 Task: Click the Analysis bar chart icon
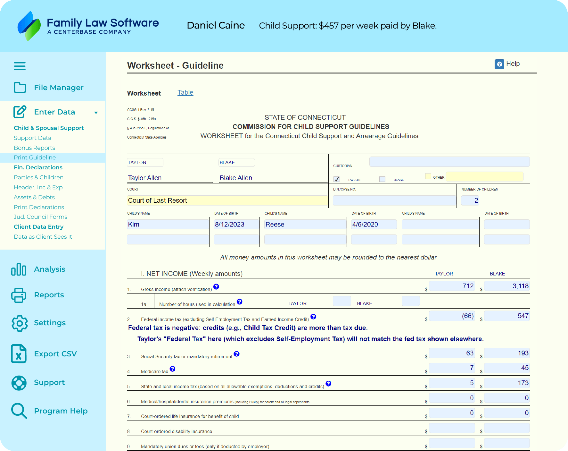tap(19, 269)
